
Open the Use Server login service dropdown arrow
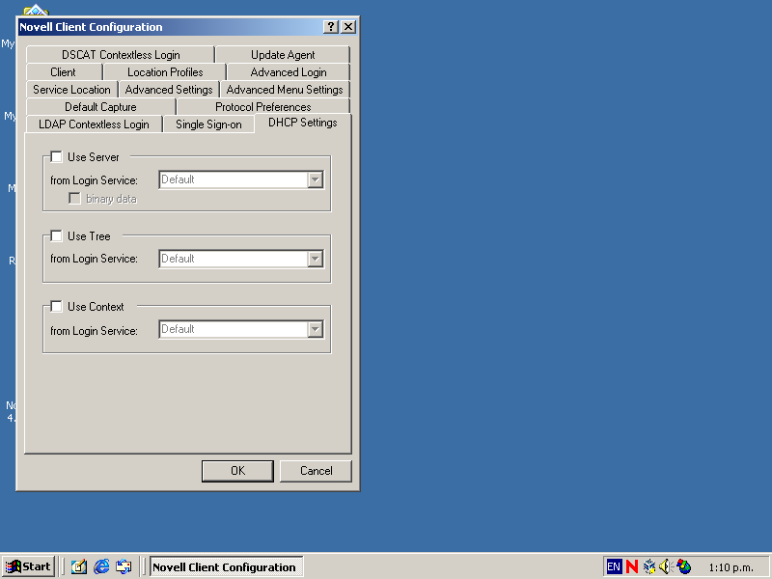coord(316,179)
